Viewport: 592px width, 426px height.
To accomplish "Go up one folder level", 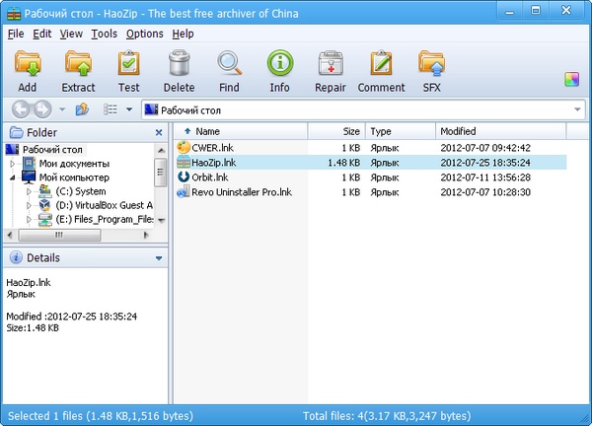I will [82, 109].
